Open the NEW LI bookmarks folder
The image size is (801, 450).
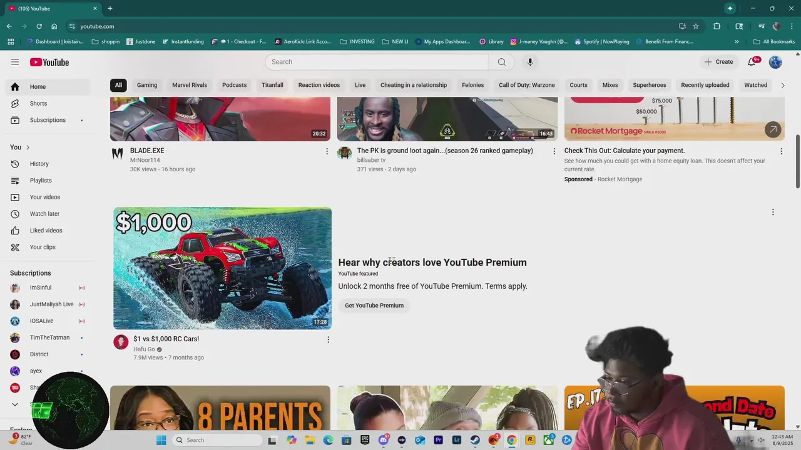coord(395,42)
